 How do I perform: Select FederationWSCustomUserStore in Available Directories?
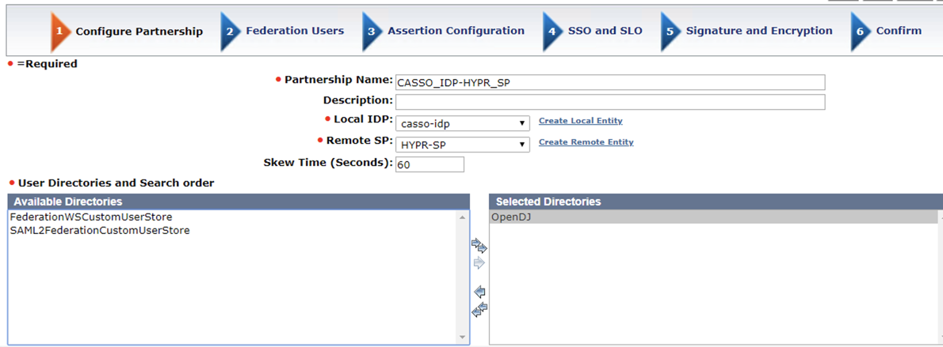coord(232,217)
